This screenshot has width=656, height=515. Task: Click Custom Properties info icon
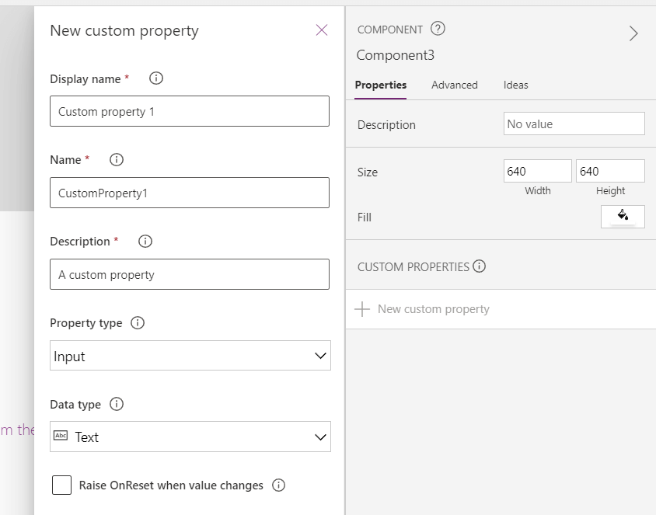pyautogui.click(x=479, y=266)
